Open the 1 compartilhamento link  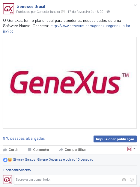point(17,170)
